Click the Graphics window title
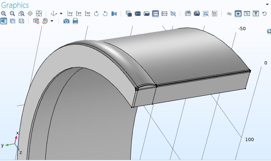Image resolution: width=271 pixels, height=161 pixels. (x=14, y=4)
